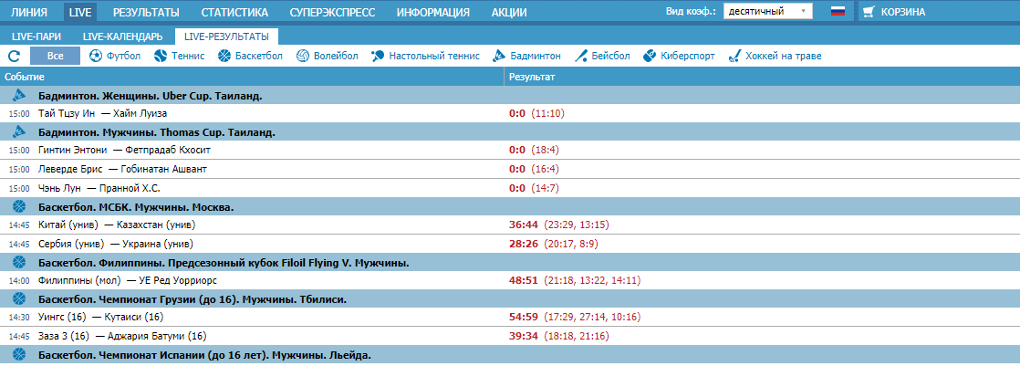Click the 36:44 score result

[524, 225]
